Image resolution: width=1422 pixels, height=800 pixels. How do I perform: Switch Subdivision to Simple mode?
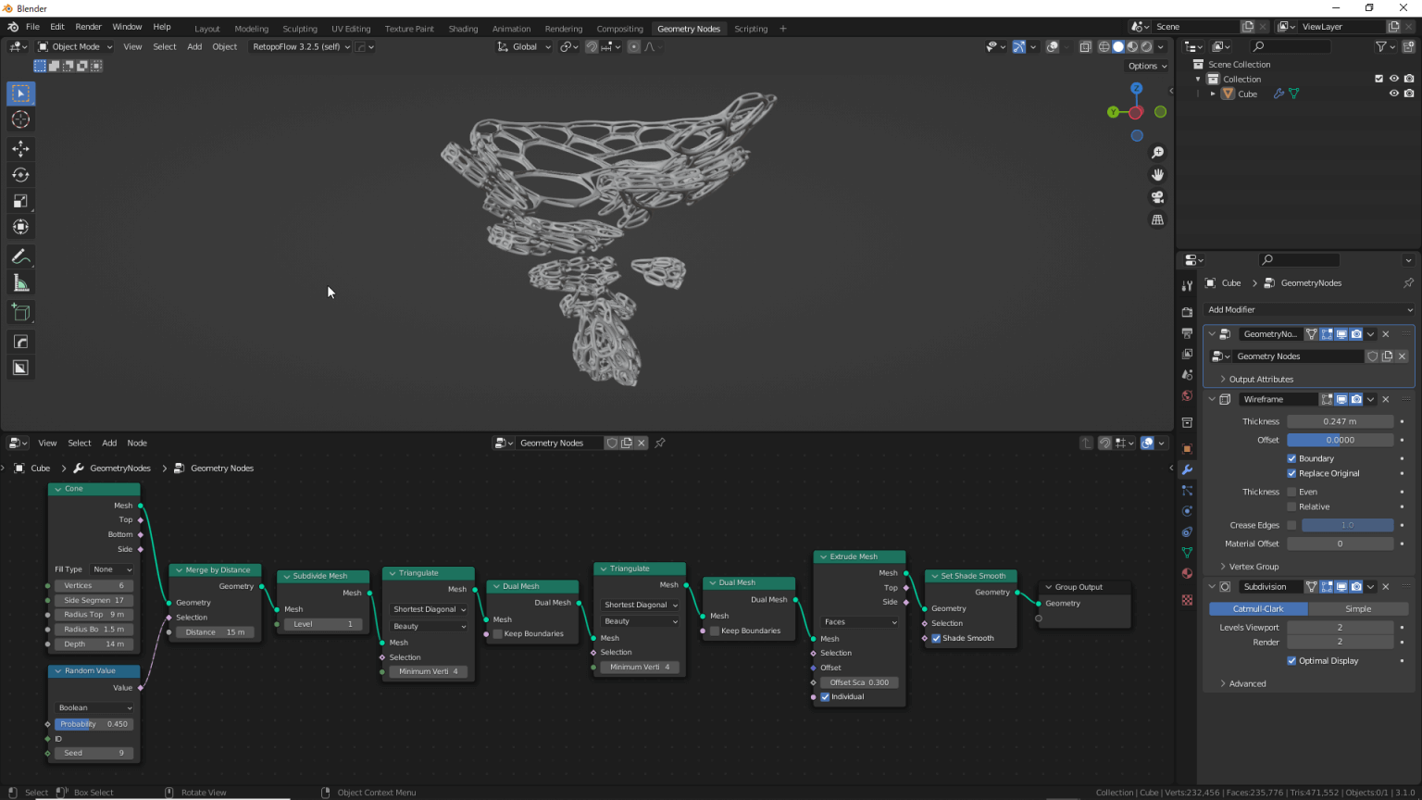[x=1358, y=608]
